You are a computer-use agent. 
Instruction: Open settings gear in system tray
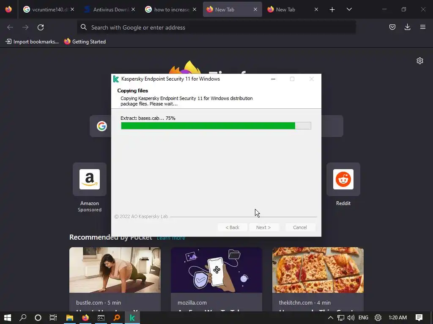click(378, 318)
